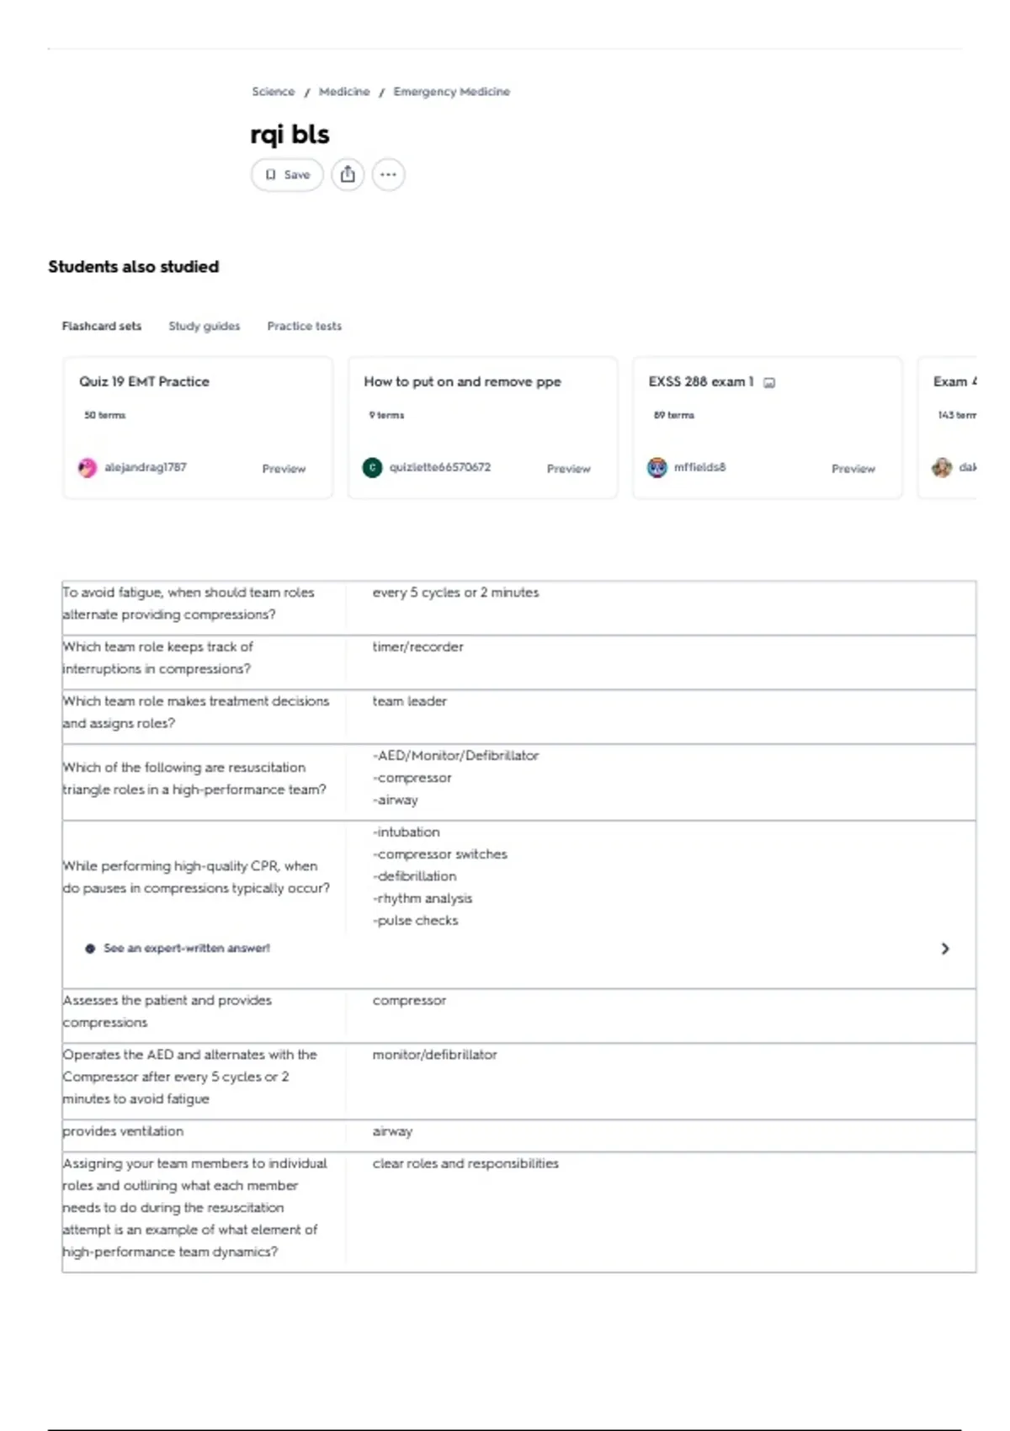Preview How to put on and remove ppe
This screenshot has height=1431, width=1010.
tap(569, 469)
